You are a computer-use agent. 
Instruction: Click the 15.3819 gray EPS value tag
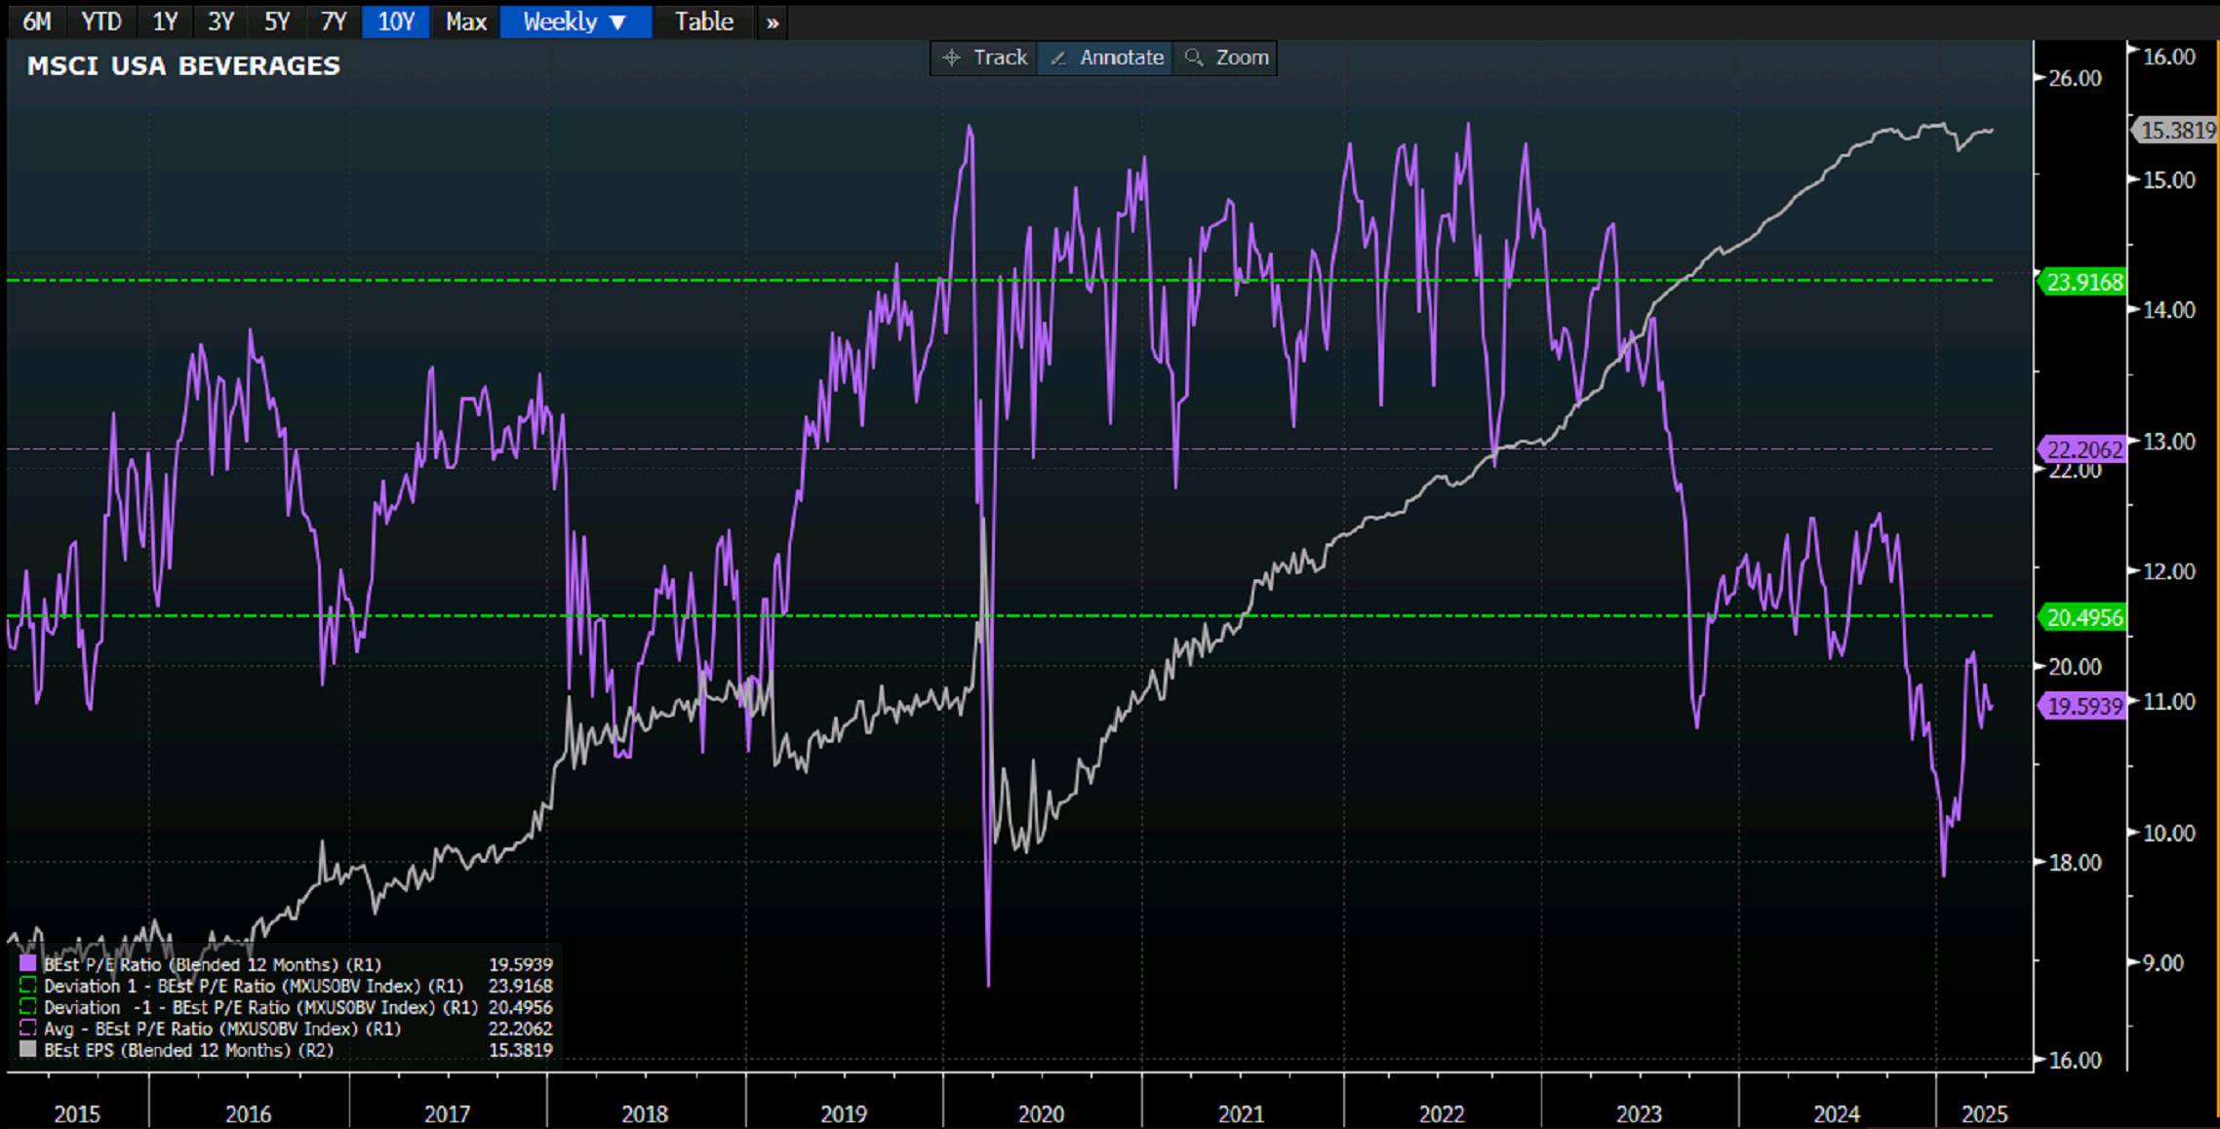2177,131
